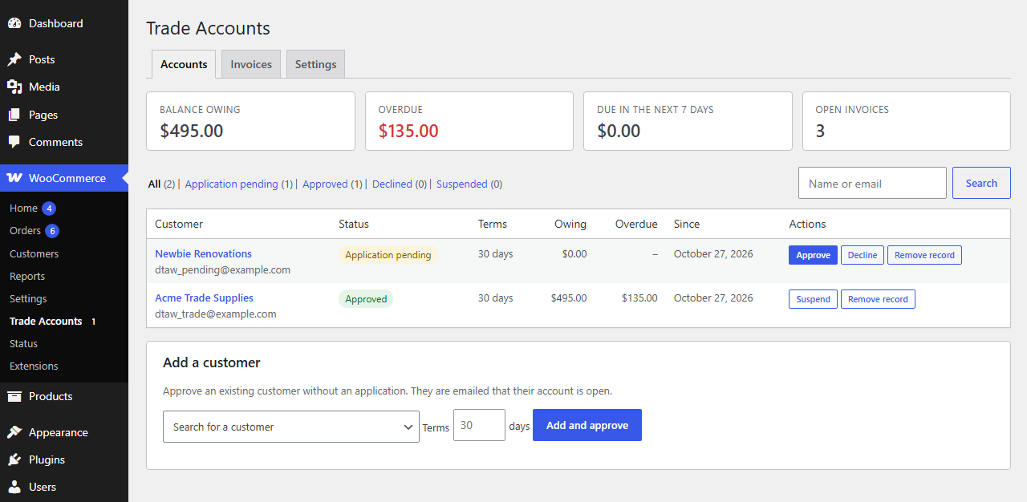This screenshot has height=502, width=1027.
Task: Open Comments menu item
Action: pos(64,142)
